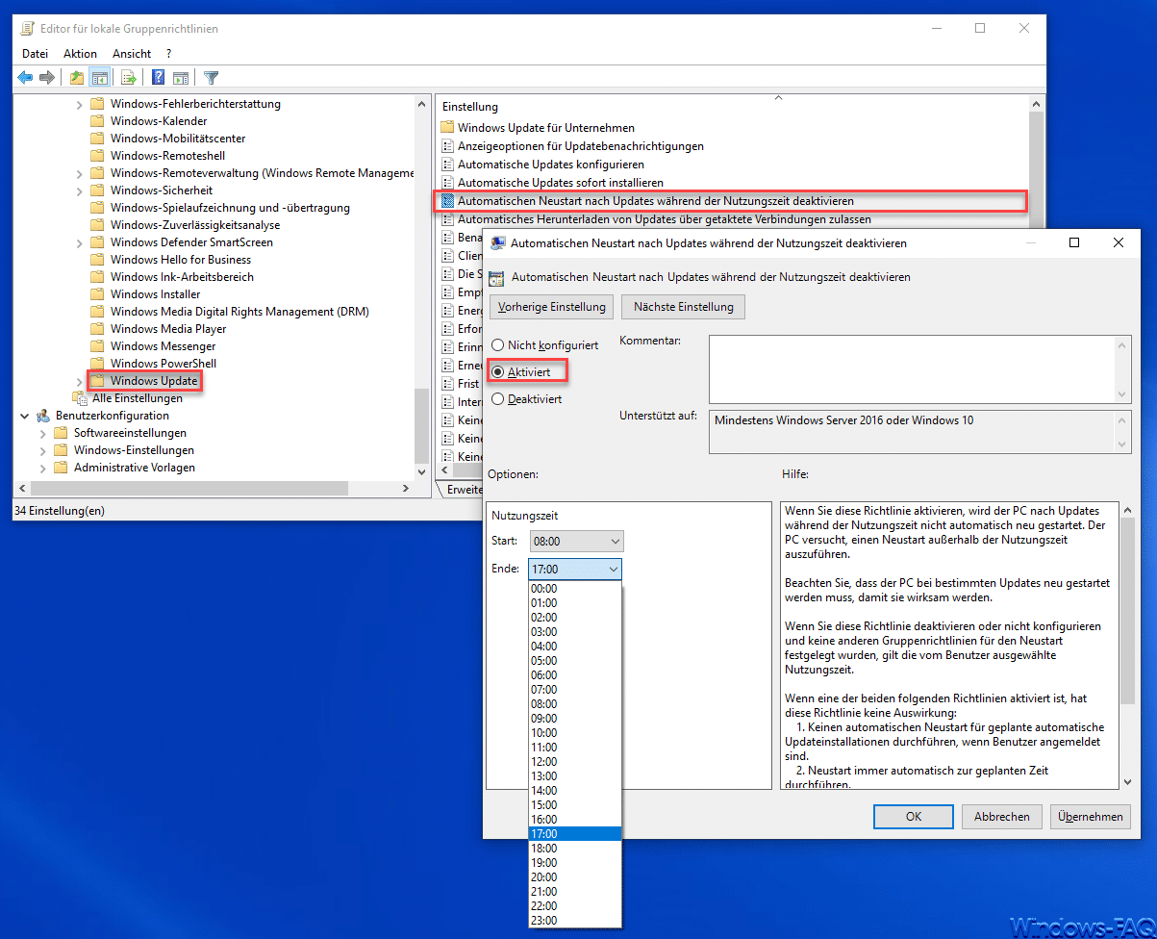Expand the Windows-Sicherheit tree node
This screenshot has height=939, width=1157.
80,190
